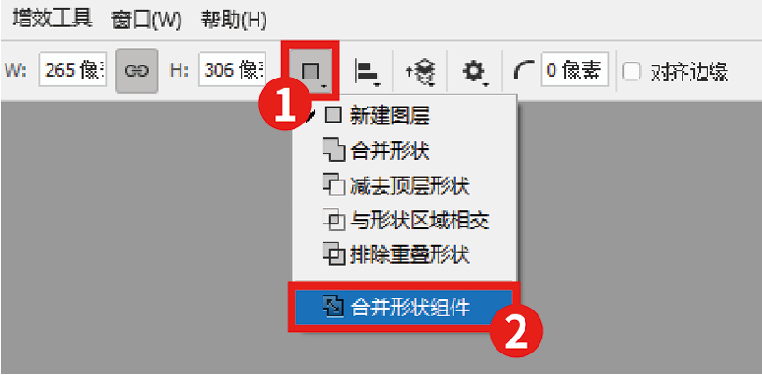Open the 帮助(H) menu
This screenshot has height=375, width=762.
pyautogui.click(x=233, y=21)
